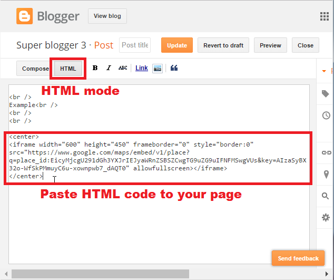This screenshot has width=334, height=280.
Task: Apply italic formatting with the I icon
Action: [x=109, y=68]
